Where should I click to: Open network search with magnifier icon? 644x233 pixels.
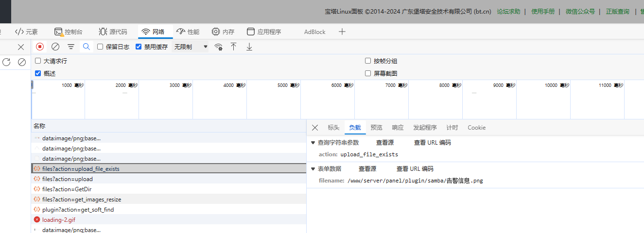(x=87, y=47)
